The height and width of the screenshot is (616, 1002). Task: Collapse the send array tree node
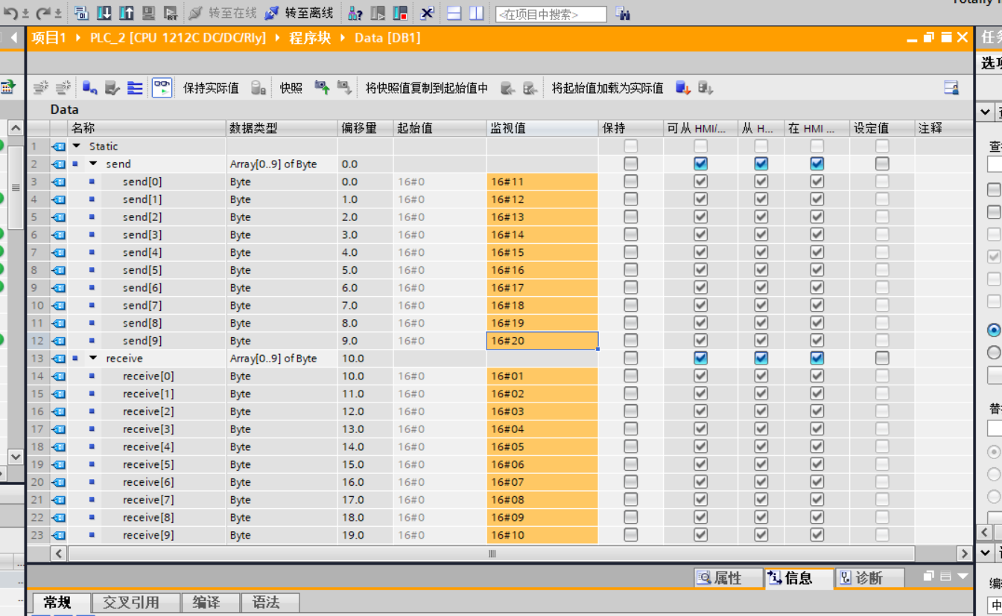pyautogui.click(x=93, y=164)
